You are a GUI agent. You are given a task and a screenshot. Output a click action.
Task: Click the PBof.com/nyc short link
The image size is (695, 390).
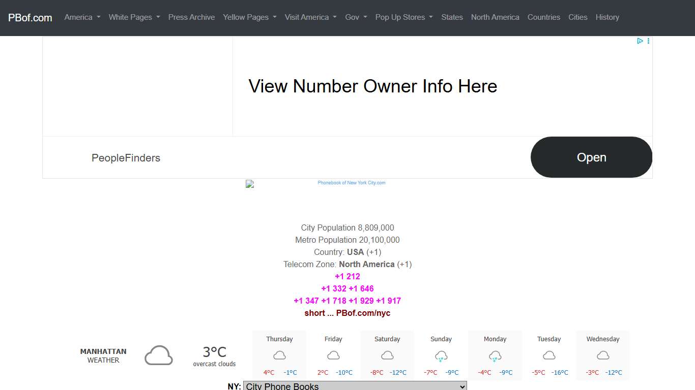pos(363,313)
